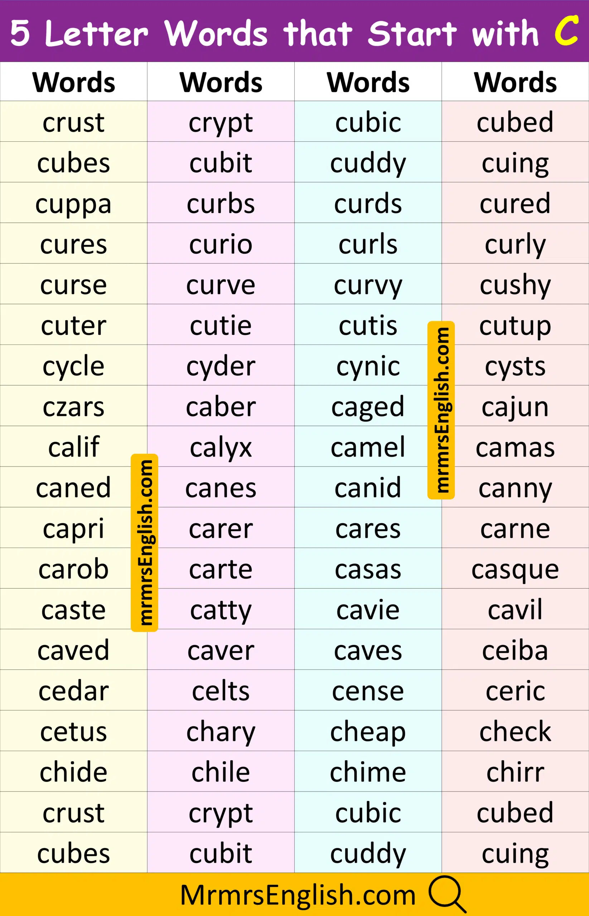The height and width of the screenshot is (916, 589).
Task: Click the vertical mrmrsEnglish.com label beside carer
Action: tap(145, 543)
